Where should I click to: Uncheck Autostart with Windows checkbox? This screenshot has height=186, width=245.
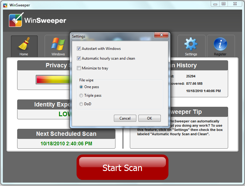point(79,49)
